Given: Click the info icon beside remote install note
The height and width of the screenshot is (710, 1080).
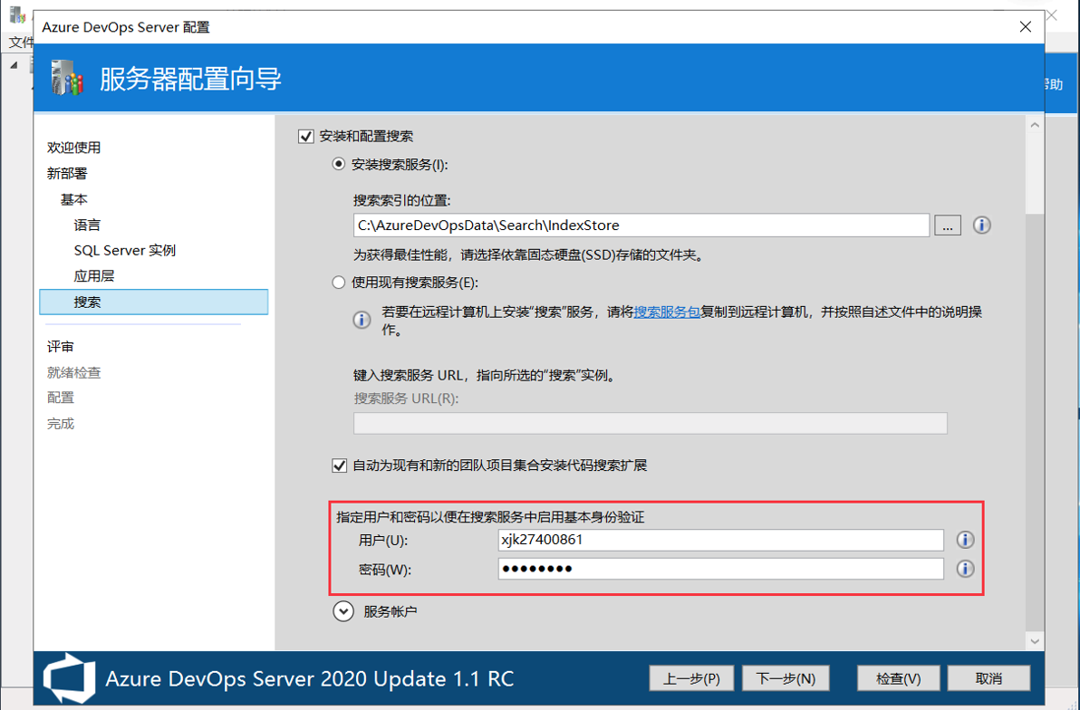Looking at the screenshot, I should click(x=362, y=321).
